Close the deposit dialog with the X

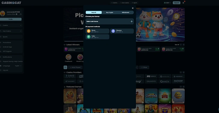pos(133,8)
